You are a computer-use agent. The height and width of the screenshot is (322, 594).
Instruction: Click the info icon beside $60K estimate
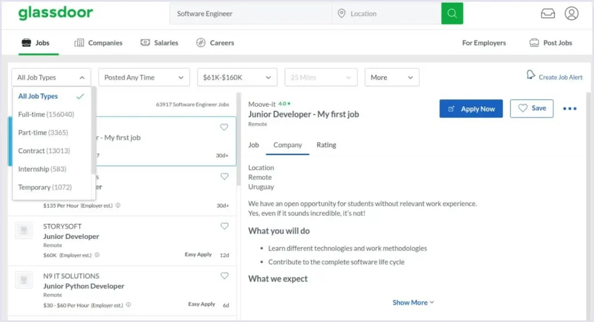point(97,255)
